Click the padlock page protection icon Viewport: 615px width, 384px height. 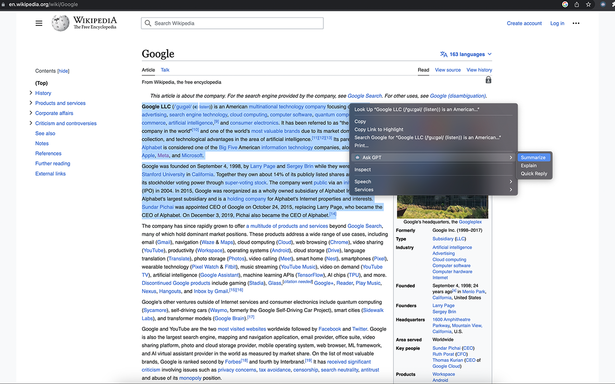pos(488,80)
